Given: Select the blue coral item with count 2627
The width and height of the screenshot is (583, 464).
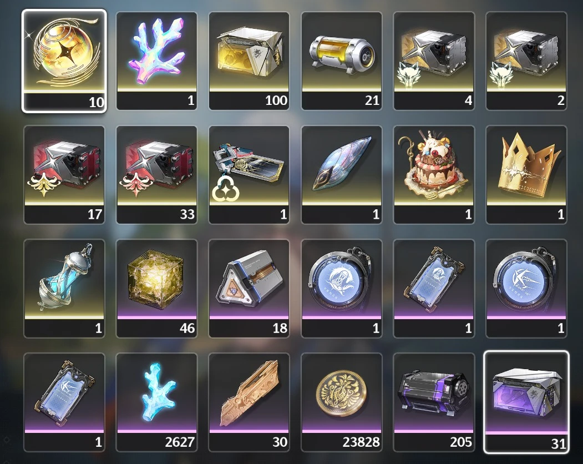Looking at the screenshot, I should pos(157,402).
